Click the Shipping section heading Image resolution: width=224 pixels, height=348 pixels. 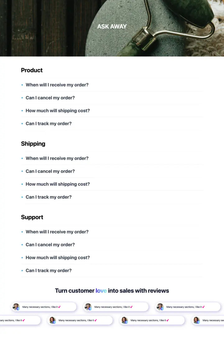click(33, 144)
